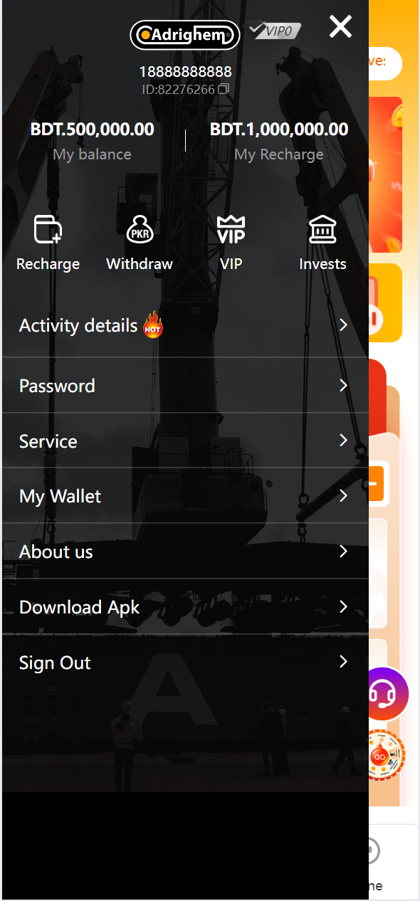Open the Recharge wallet icon

click(48, 230)
